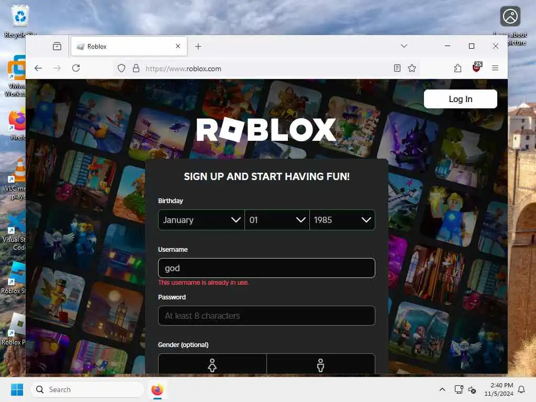Minimize the Firefox window
This screenshot has width=536, height=402.
448,46
